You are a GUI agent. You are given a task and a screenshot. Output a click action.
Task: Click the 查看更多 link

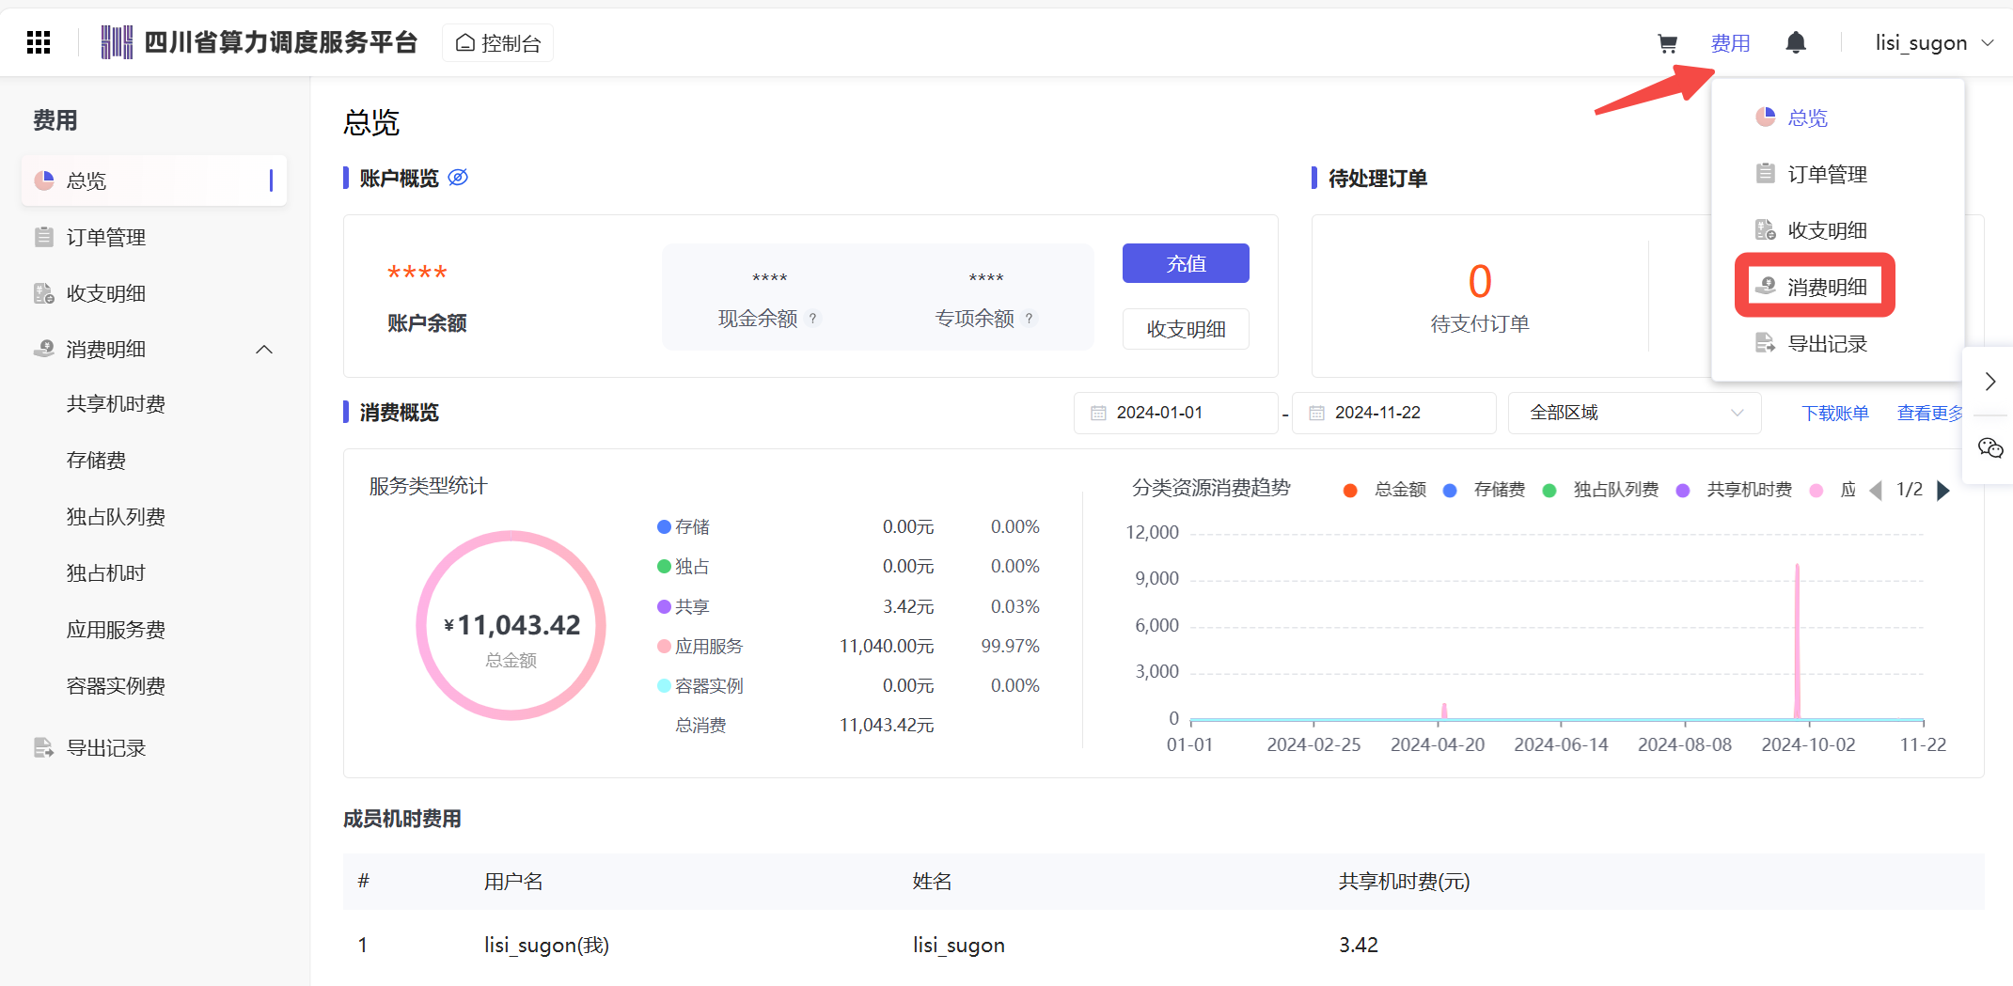coord(1930,413)
